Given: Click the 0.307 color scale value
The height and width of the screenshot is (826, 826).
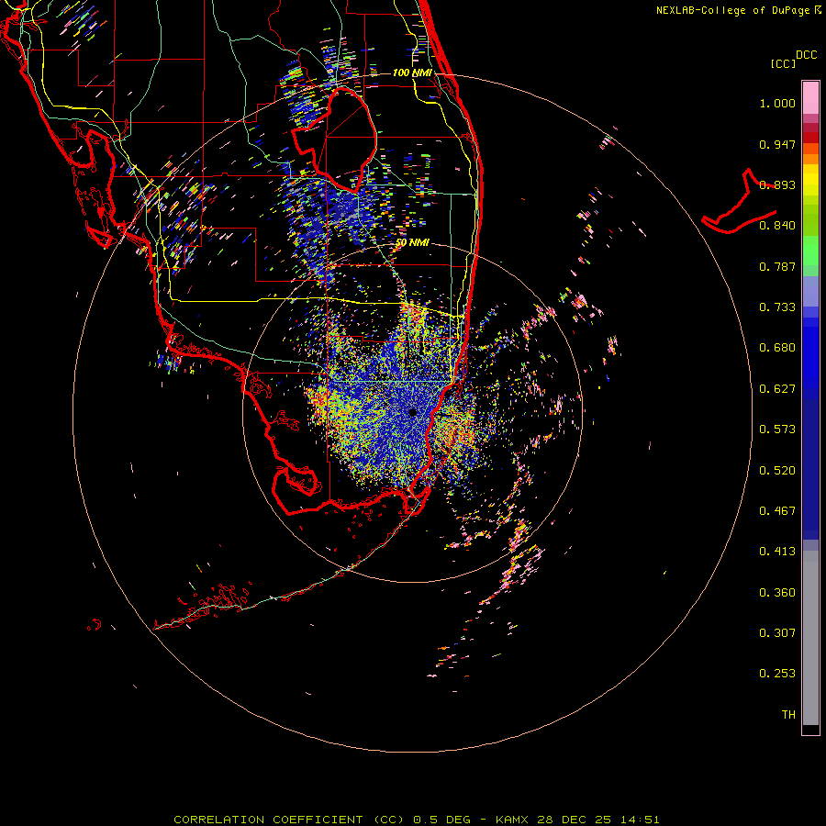Looking at the screenshot, I should tap(777, 633).
